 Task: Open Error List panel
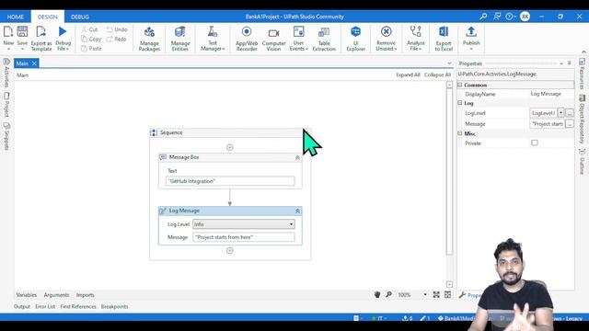[x=45, y=306]
